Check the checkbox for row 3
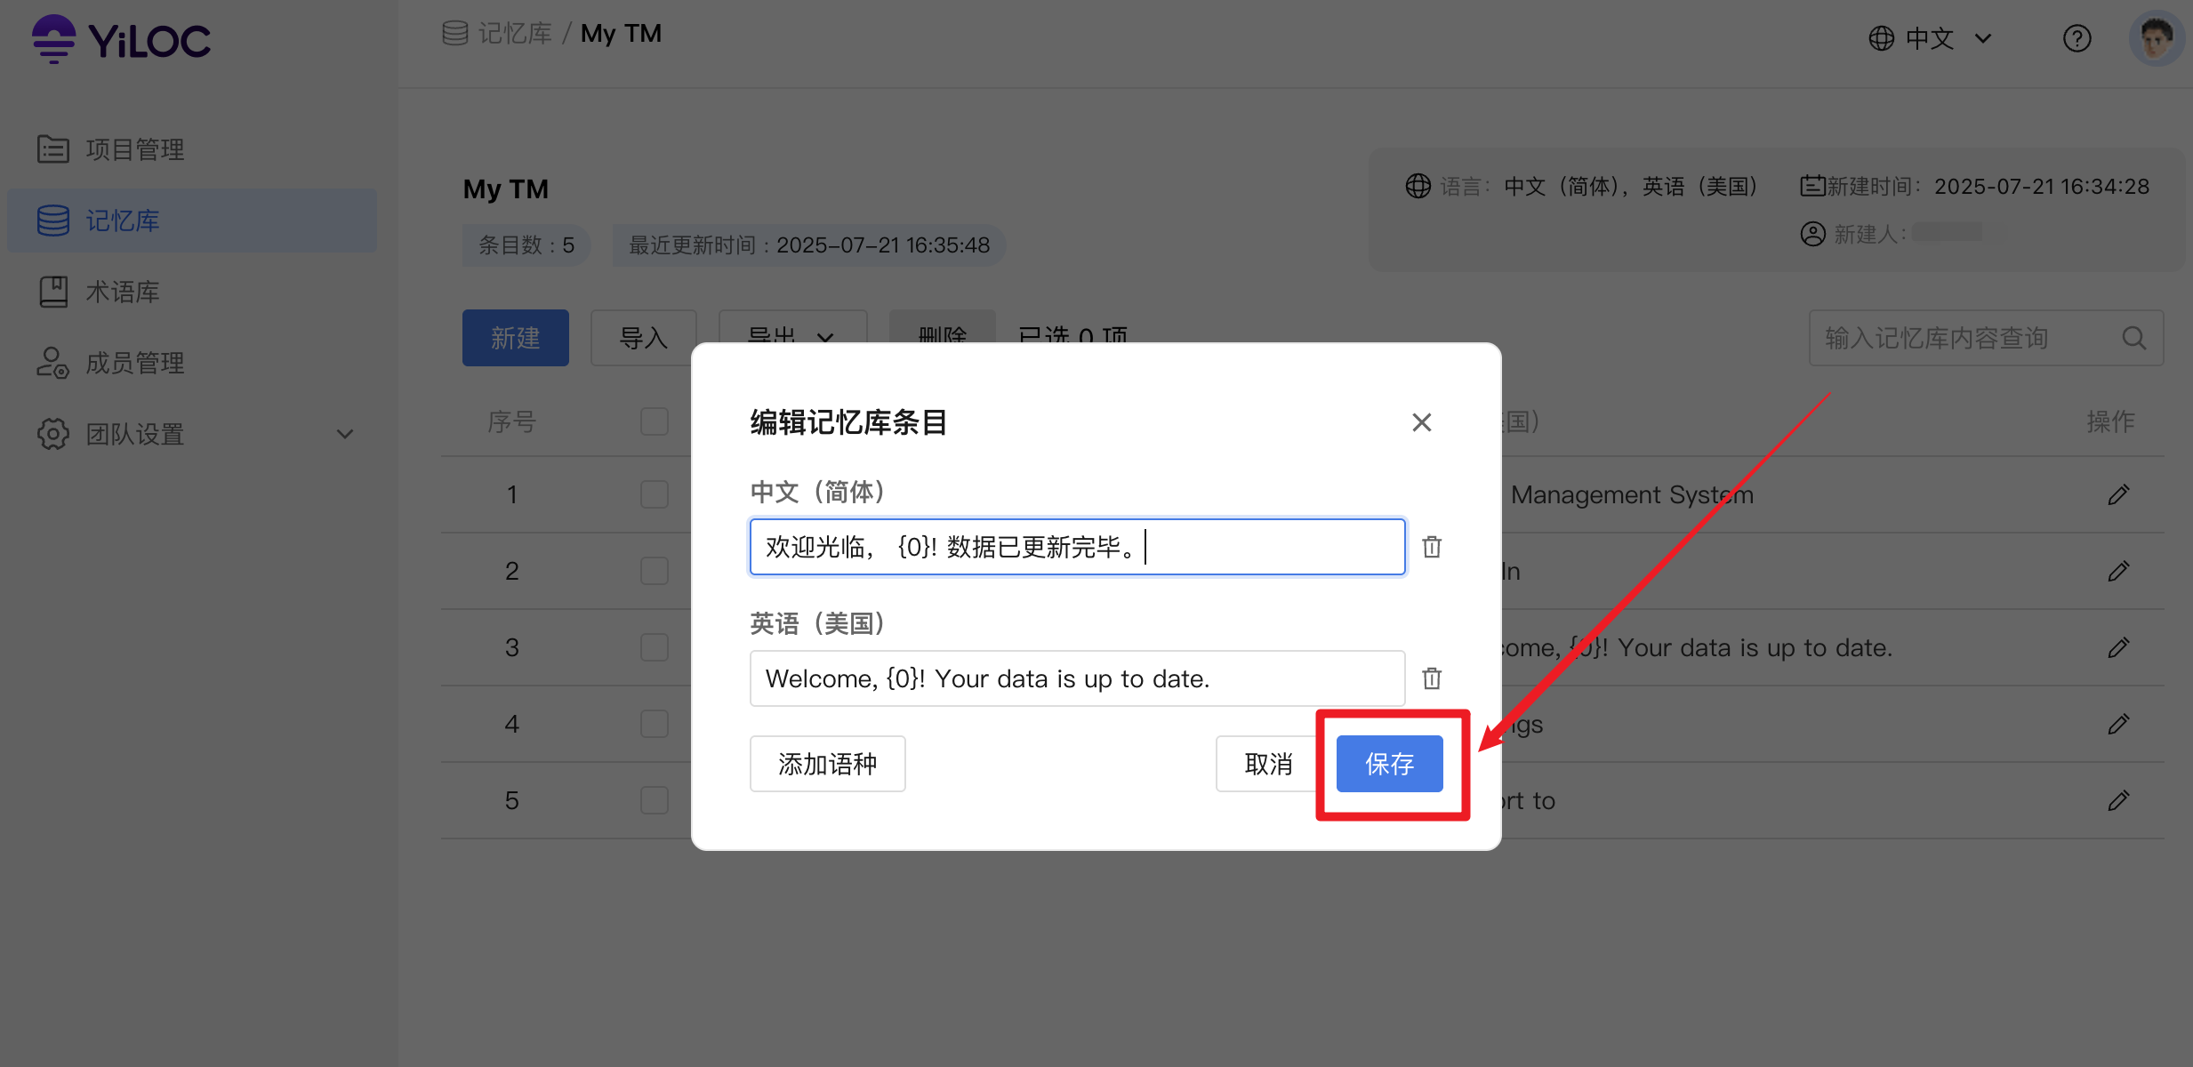Screen dimensions: 2193x1067 coord(655,647)
